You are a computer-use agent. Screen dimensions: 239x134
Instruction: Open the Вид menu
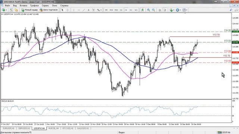15,6
